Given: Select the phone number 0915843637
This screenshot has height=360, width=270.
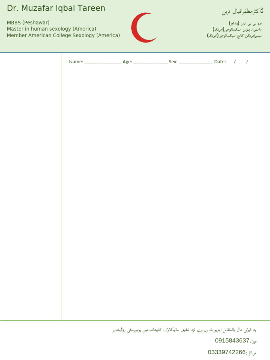Looking at the screenshot, I should (x=232, y=340).
